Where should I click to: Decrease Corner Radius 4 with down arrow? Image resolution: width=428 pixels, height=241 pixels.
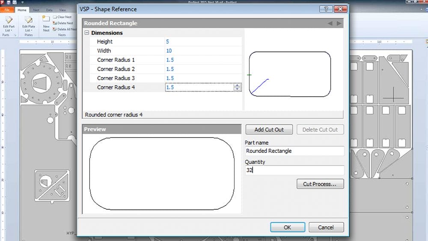point(237,89)
